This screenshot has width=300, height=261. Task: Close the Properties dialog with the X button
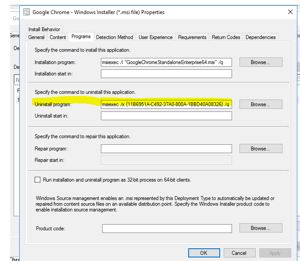click(x=290, y=12)
